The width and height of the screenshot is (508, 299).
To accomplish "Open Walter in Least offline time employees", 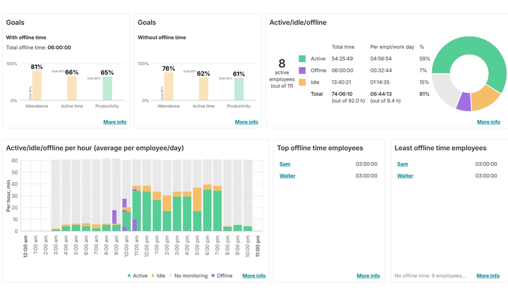I will (405, 176).
